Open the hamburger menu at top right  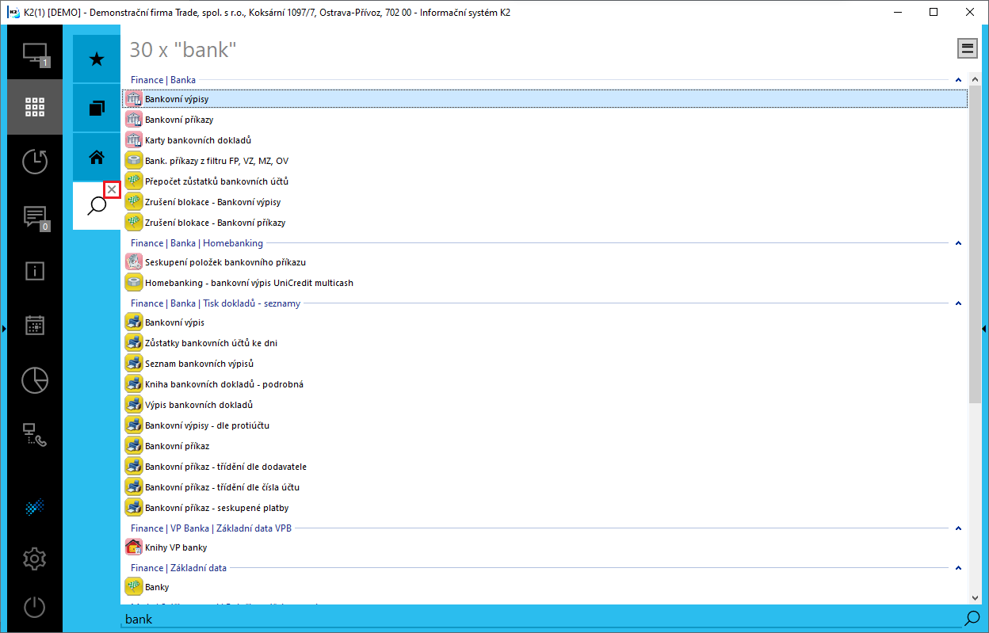pyautogui.click(x=967, y=48)
